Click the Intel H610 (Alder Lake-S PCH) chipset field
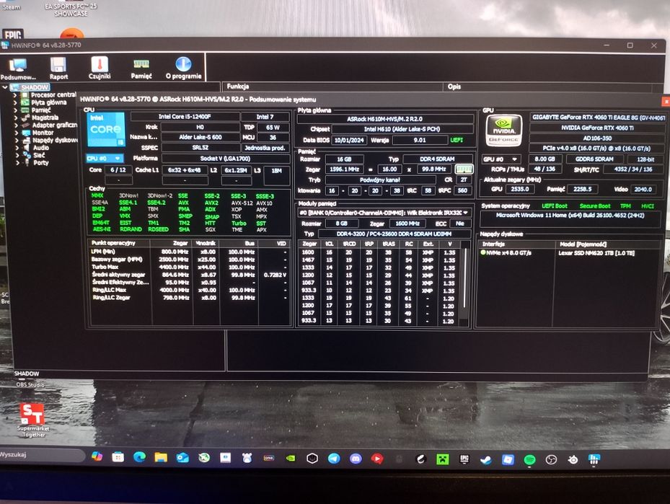 click(402, 129)
